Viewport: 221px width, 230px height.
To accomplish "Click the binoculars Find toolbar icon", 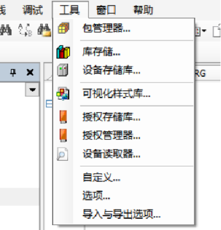I will [6, 30].
